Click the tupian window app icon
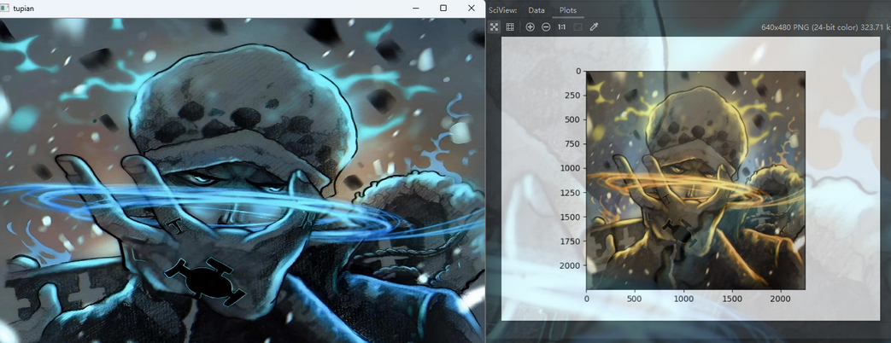891x343 pixels. point(5,8)
